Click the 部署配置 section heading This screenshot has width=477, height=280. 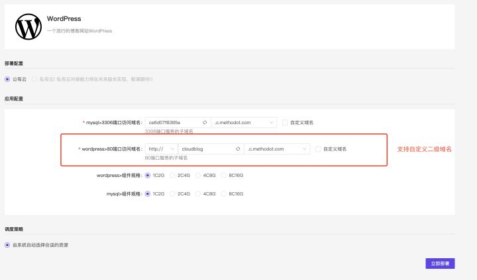14,63
